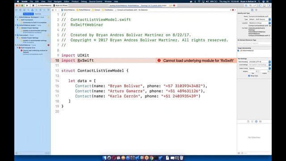Viewport: 286px width, 161px height.
Task: Select the File Template library icon
Action: click(x=248, y=121)
